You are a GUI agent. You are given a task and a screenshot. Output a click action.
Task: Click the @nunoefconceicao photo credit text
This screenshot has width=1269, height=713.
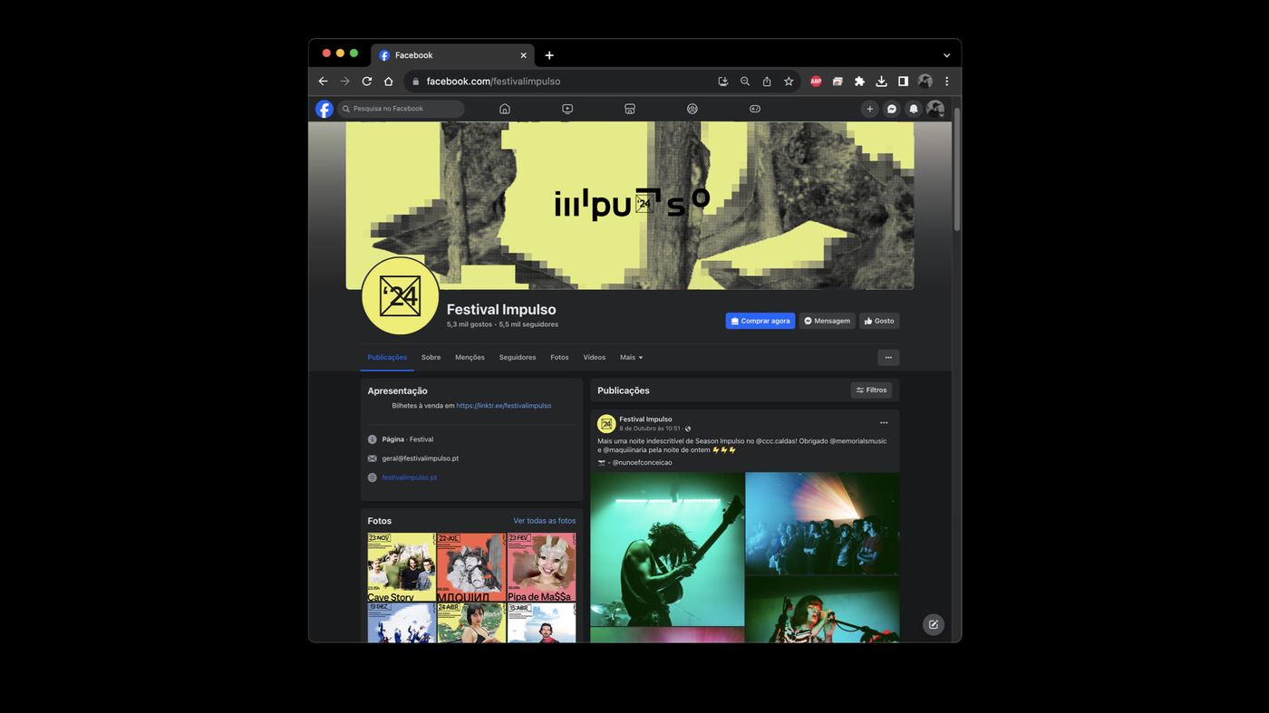click(642, 463)
